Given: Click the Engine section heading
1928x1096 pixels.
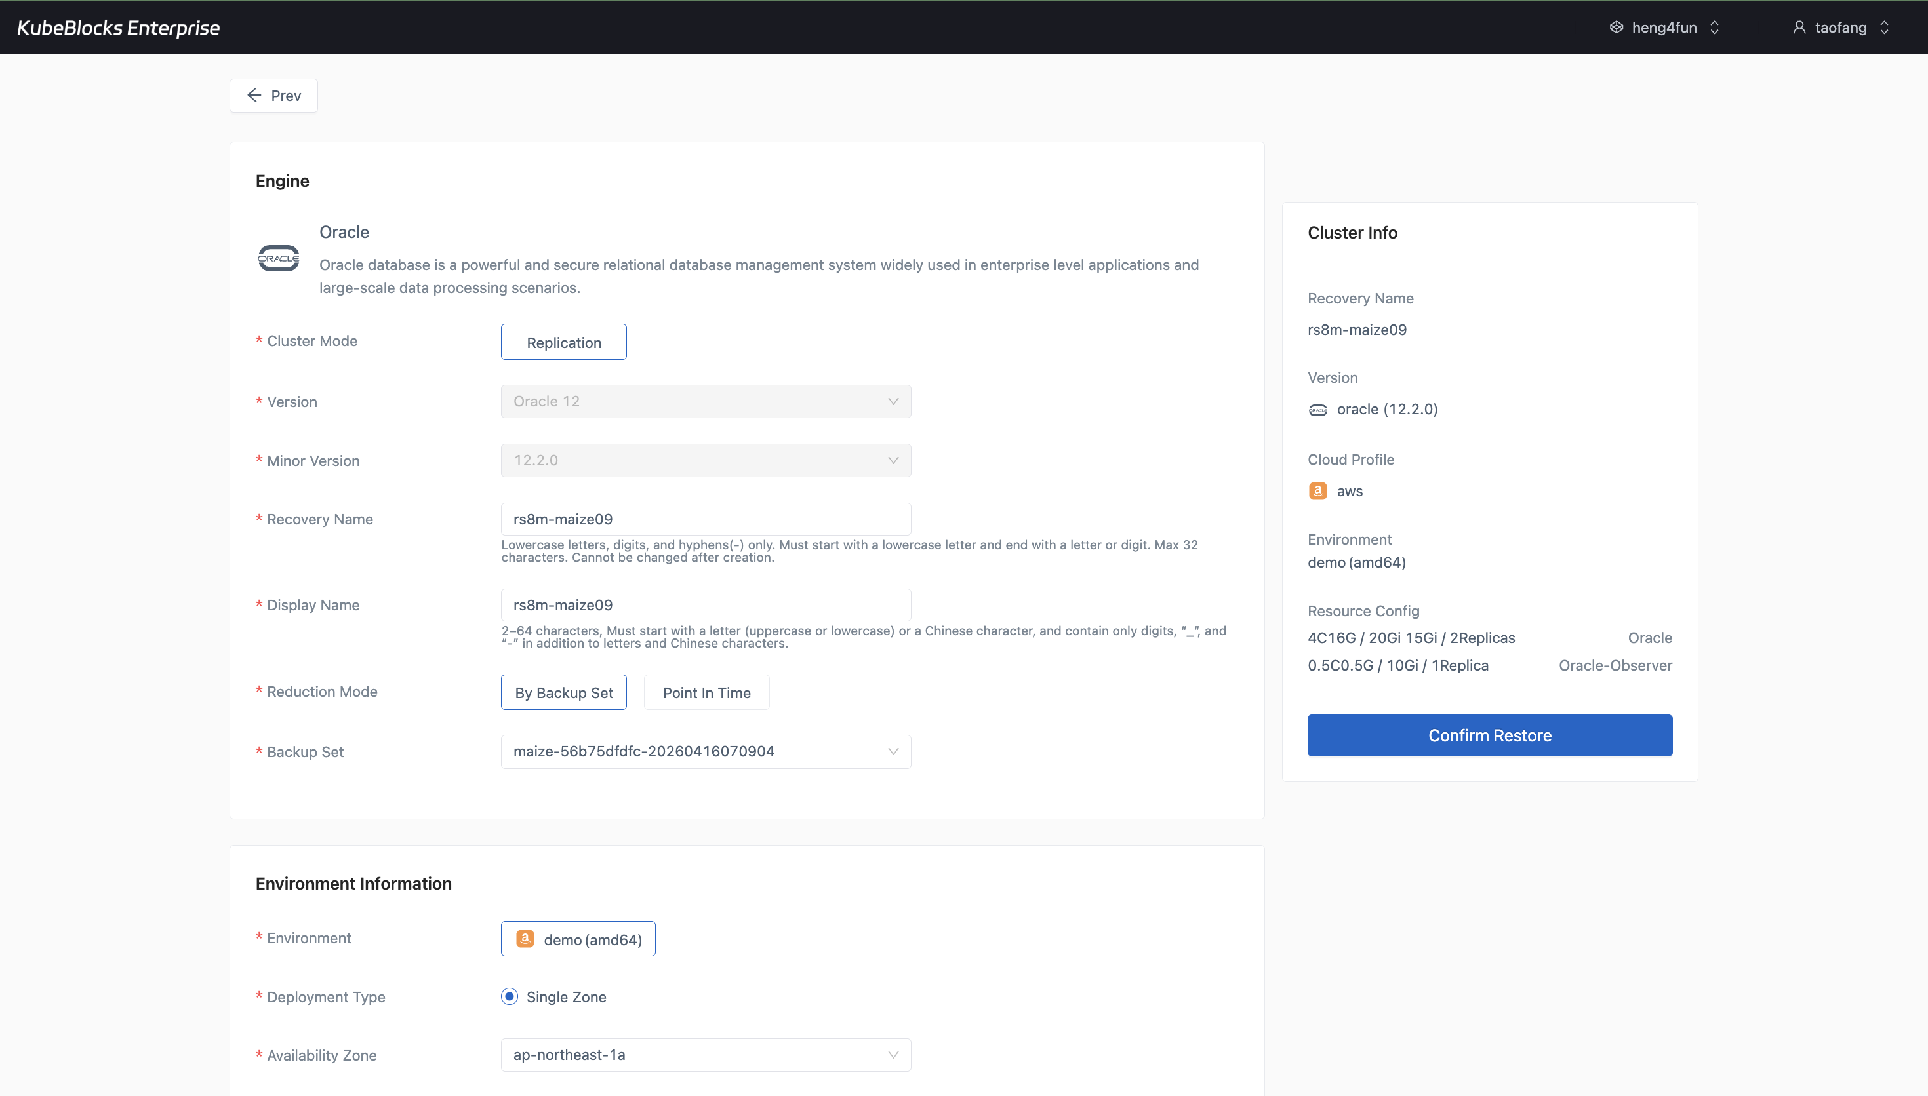Looking at the screenshot, I should coord(282,181).
